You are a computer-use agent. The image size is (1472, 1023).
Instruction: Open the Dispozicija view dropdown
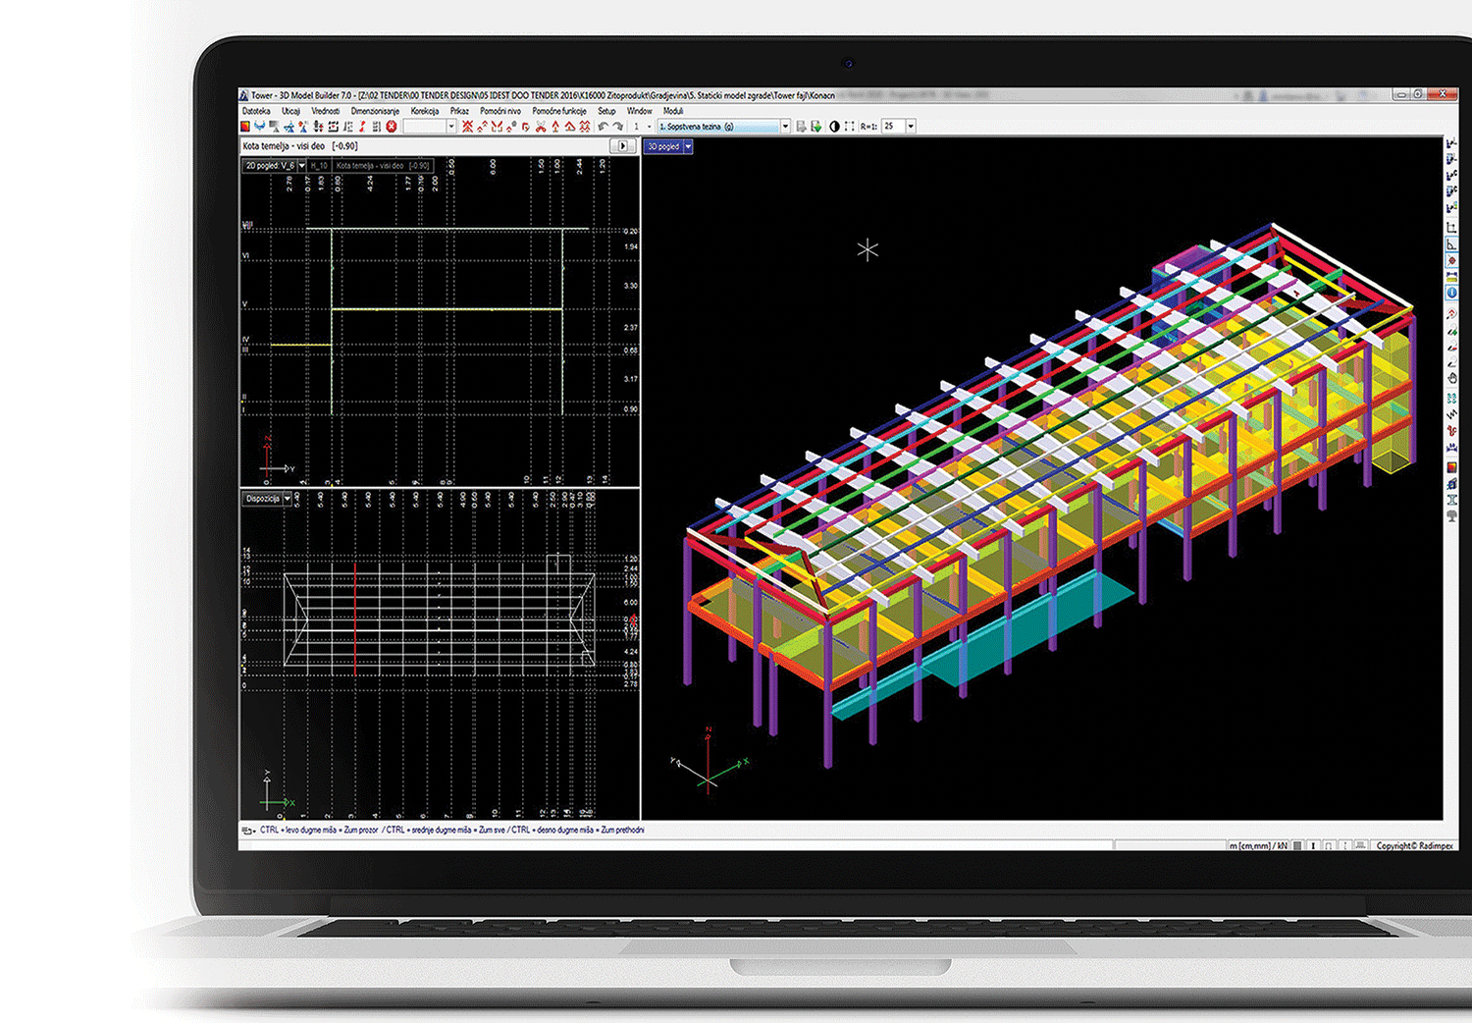coord(288,499)
